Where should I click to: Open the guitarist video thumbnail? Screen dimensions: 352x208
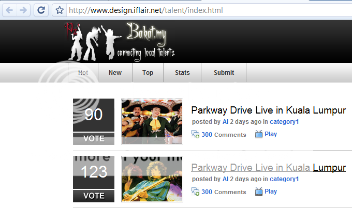click(x=152, y=179)
